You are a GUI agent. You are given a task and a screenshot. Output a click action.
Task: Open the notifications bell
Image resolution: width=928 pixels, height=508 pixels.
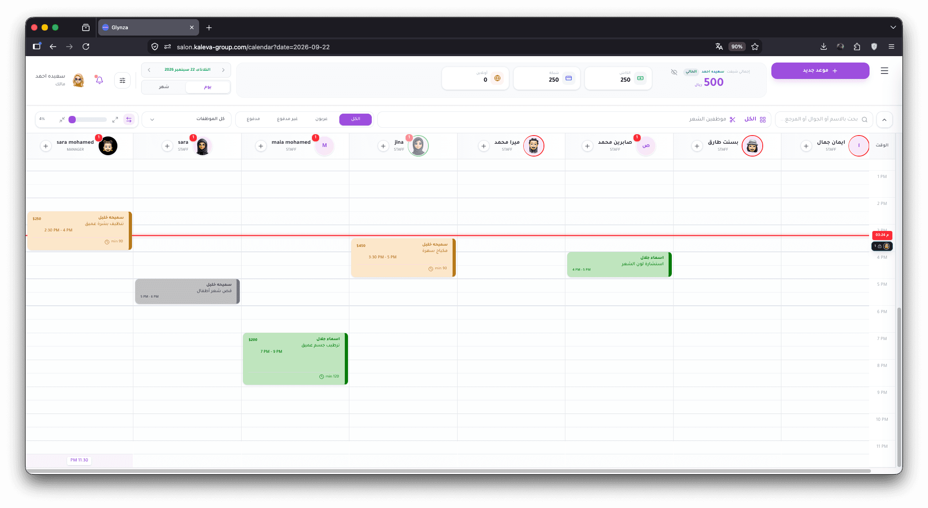(x=99, y=80)
